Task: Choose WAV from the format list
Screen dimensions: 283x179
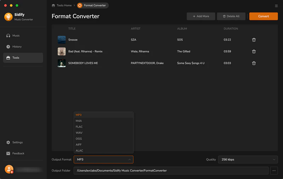Action: 104,133
